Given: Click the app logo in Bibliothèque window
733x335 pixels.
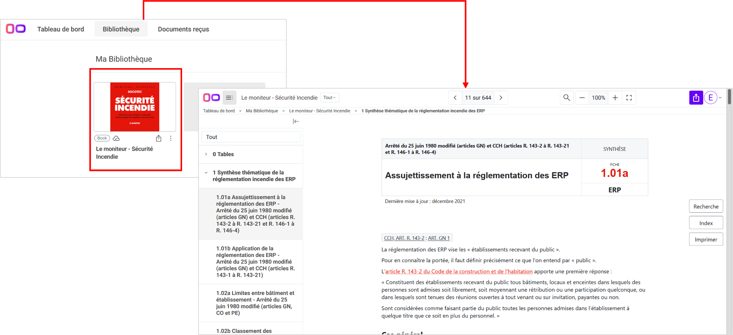Looking at the screenshot, I should click(16, 29).
